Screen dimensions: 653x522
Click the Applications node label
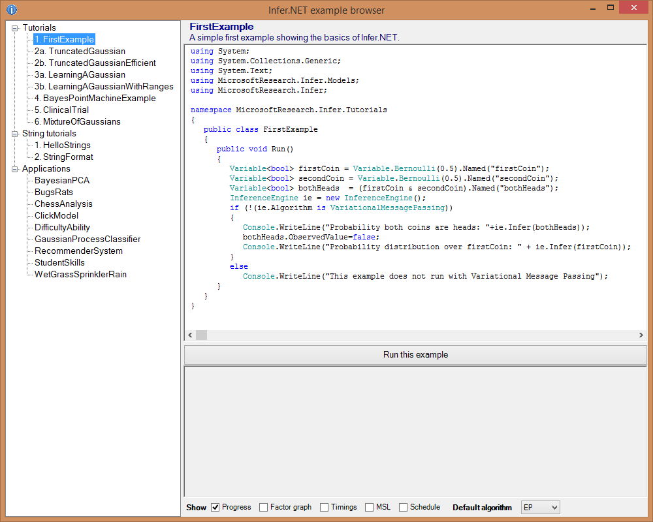tap(46, 168)
